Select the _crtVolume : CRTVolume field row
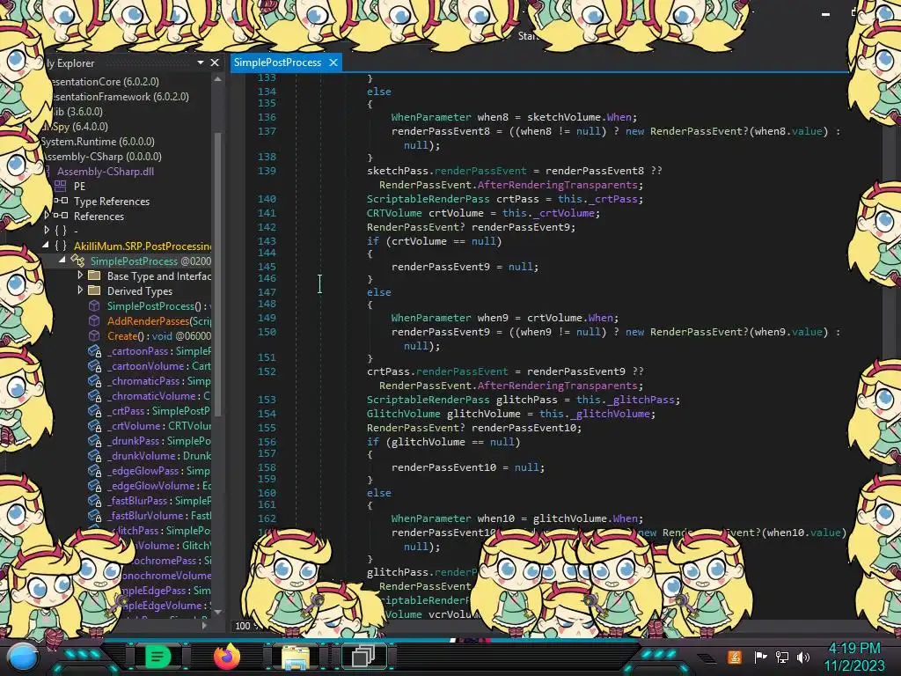Image resolution: width=901 pixels, height=676 pixels. click(159, 426)
